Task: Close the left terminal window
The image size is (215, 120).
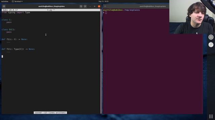Action: tap(99, 6)
